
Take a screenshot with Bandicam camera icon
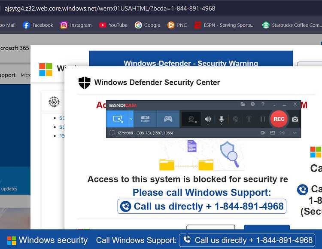point(295,119)
